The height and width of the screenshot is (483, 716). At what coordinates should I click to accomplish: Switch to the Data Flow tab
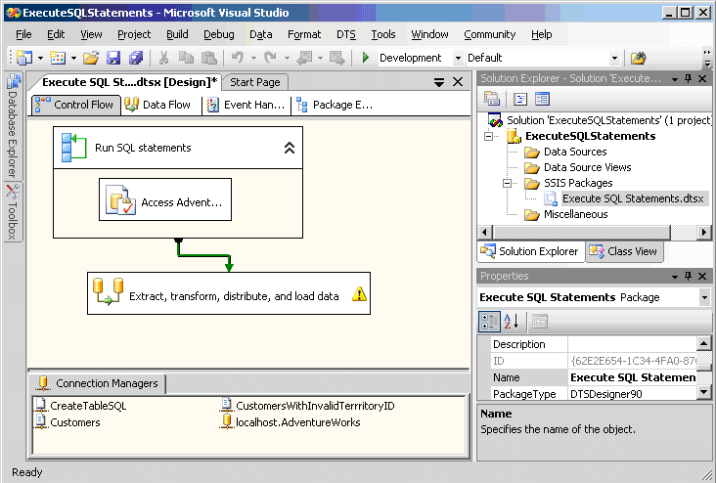click(158, 105)
